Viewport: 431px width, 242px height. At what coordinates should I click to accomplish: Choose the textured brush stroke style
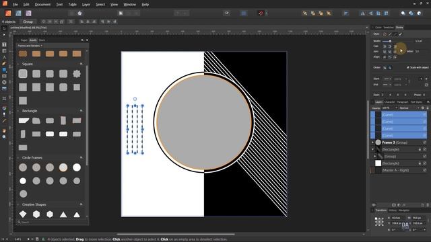point(400,34)
